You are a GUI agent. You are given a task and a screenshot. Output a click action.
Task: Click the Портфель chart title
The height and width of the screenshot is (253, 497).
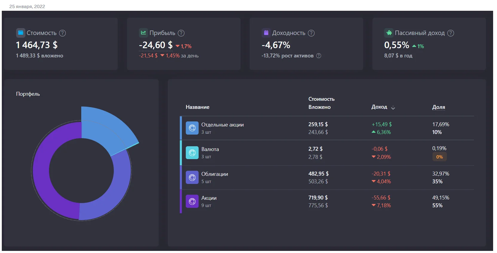pyautogui.click(x=28, y=94)
